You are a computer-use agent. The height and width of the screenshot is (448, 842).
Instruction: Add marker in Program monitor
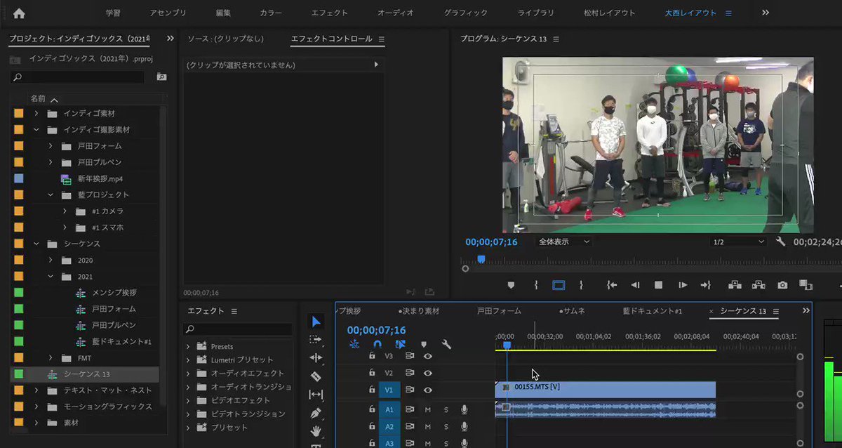(511, 285)
